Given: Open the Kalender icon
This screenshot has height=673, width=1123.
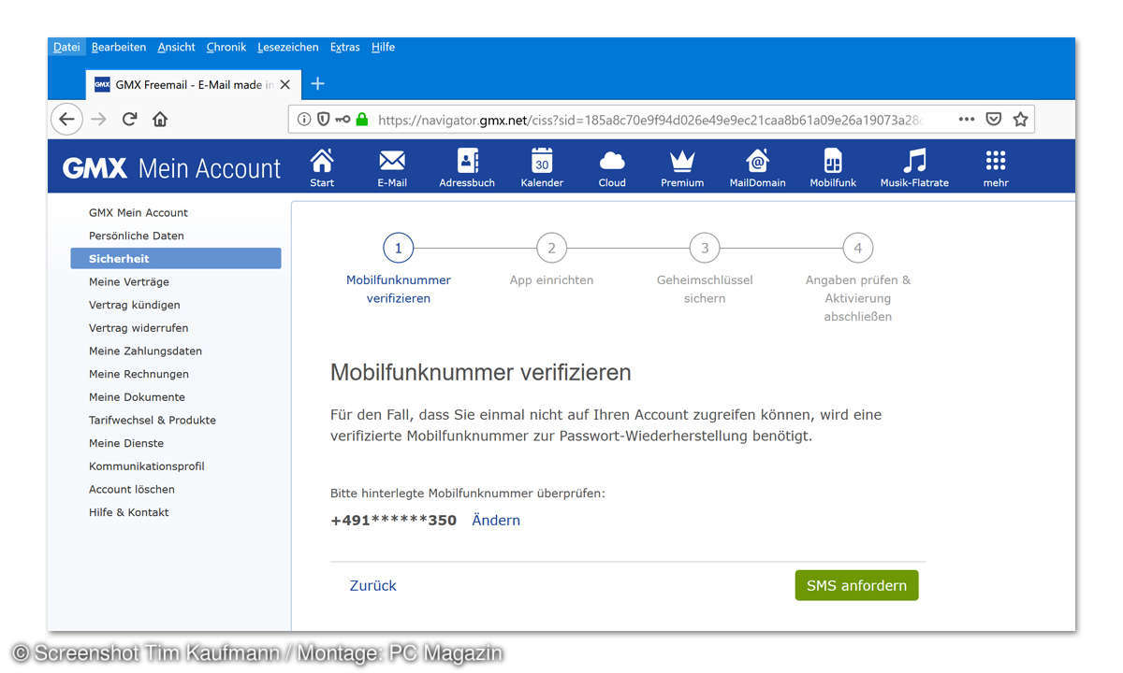Looking at the screenshot, I should pos(542,161).
